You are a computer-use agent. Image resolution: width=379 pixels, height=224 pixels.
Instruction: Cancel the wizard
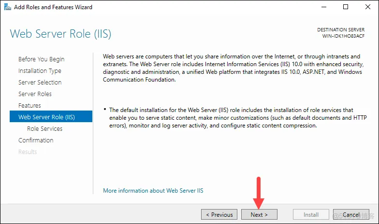(x=351, y=214)
